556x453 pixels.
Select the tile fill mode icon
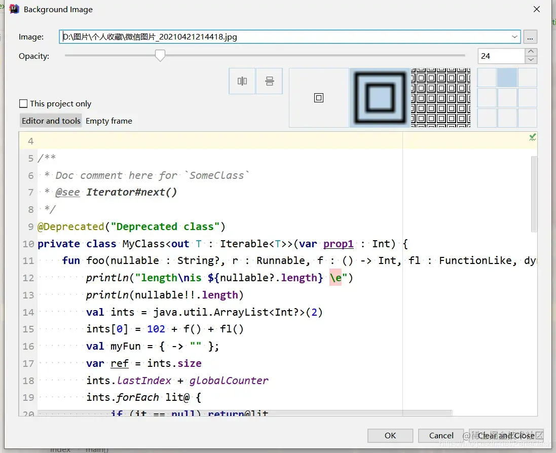pyautogui.click(x=441, y=98)
